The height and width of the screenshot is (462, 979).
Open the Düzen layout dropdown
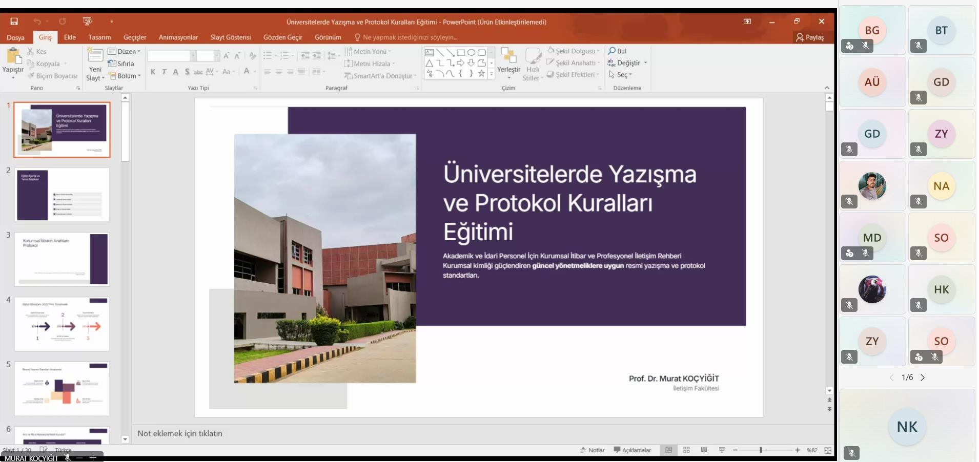[125, 51]
